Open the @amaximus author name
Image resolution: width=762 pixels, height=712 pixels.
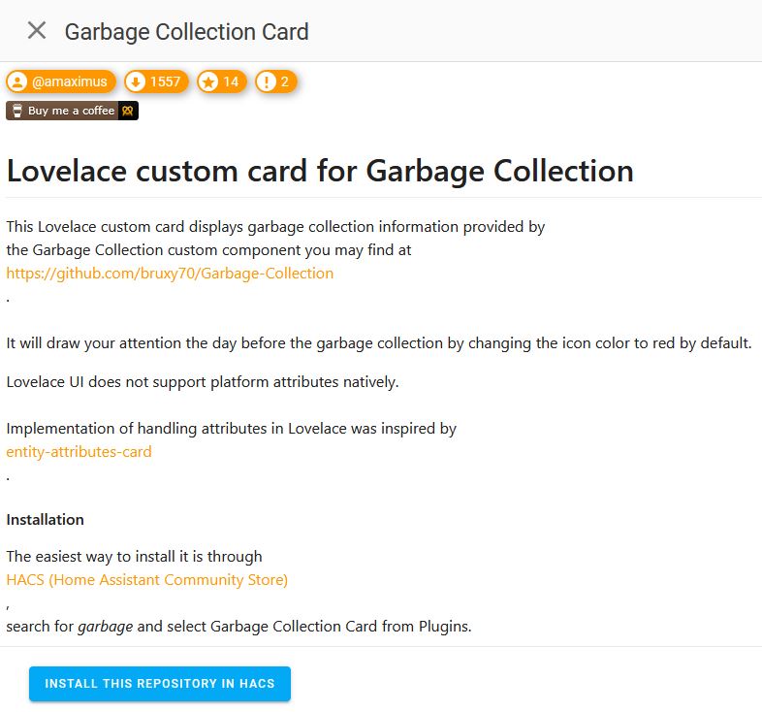pyautogui.click(x=70, y=81)
